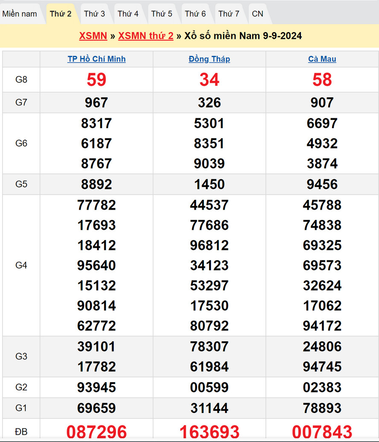Select the CN (Sunday) tab
Image resolution: width=379 pixels, height=442 pixels.
click(257, 14)
